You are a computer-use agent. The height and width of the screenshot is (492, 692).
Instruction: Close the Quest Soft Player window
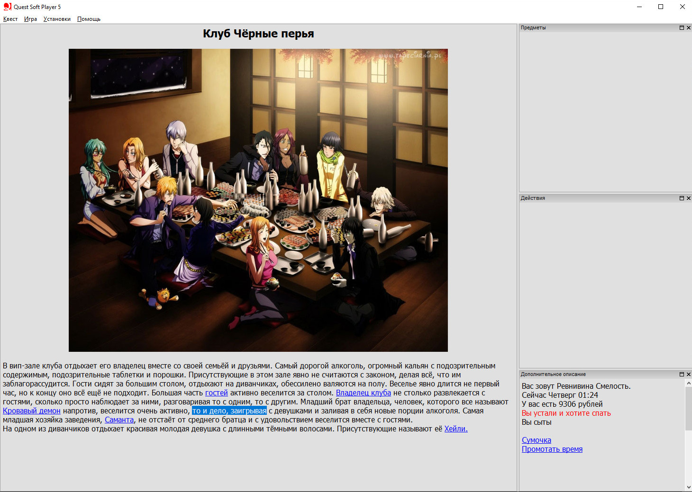tap(682, 7)
